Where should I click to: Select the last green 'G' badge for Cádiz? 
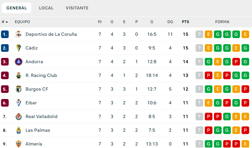[245, 48]
